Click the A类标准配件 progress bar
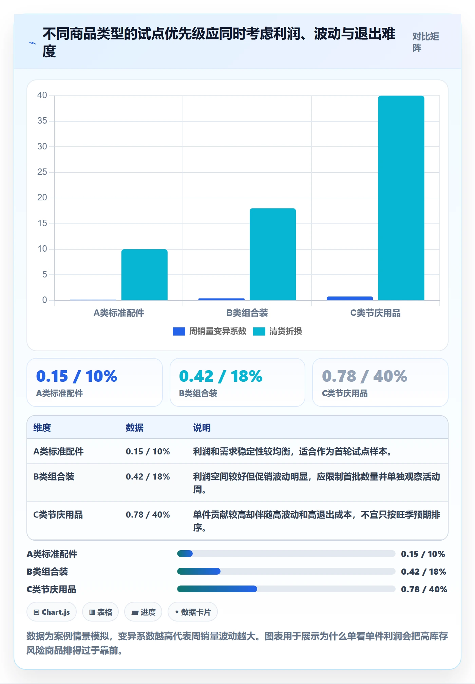The image size is (475, 684). (x=286, y=554)
